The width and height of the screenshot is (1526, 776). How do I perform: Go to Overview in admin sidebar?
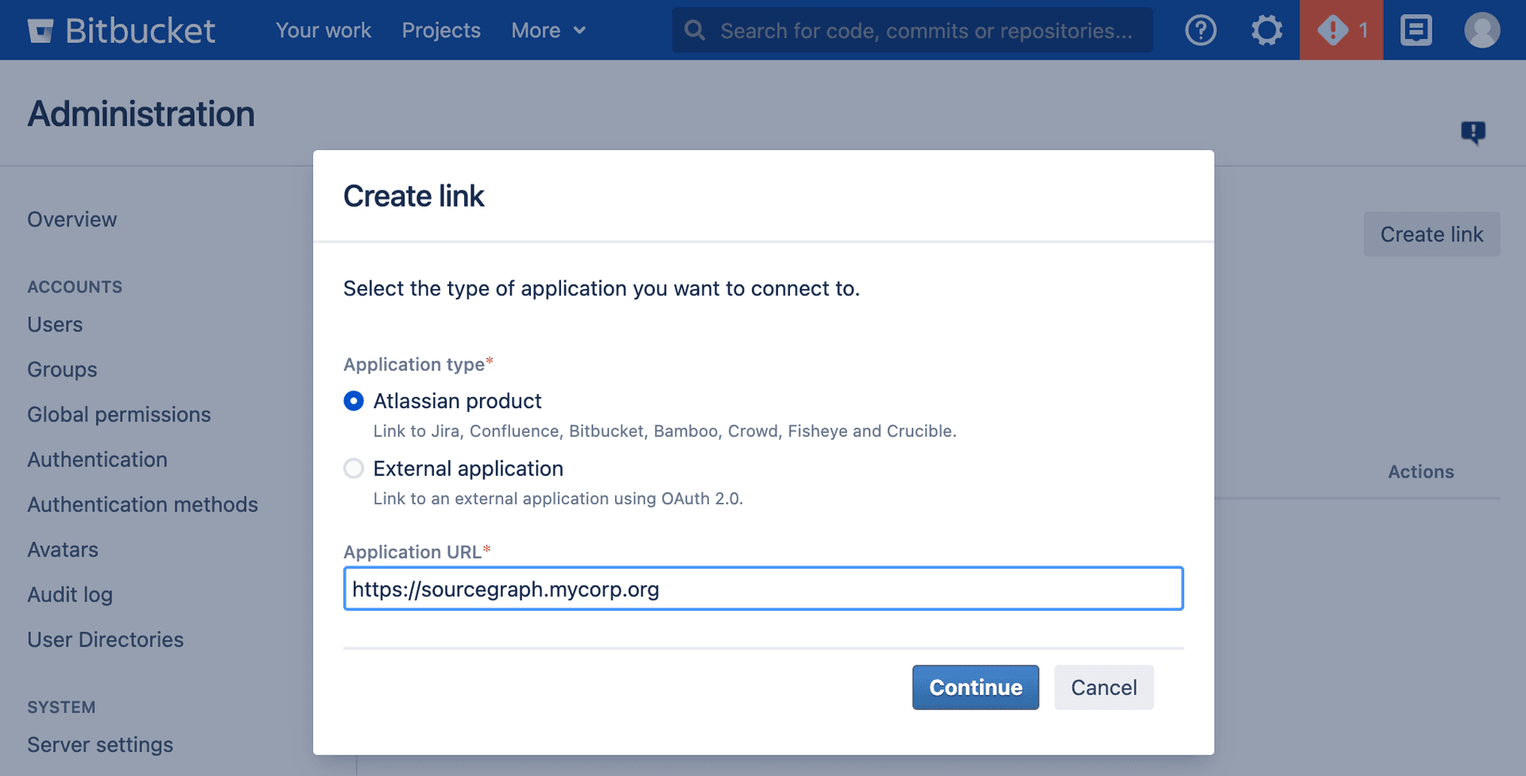tap(72, 219)
